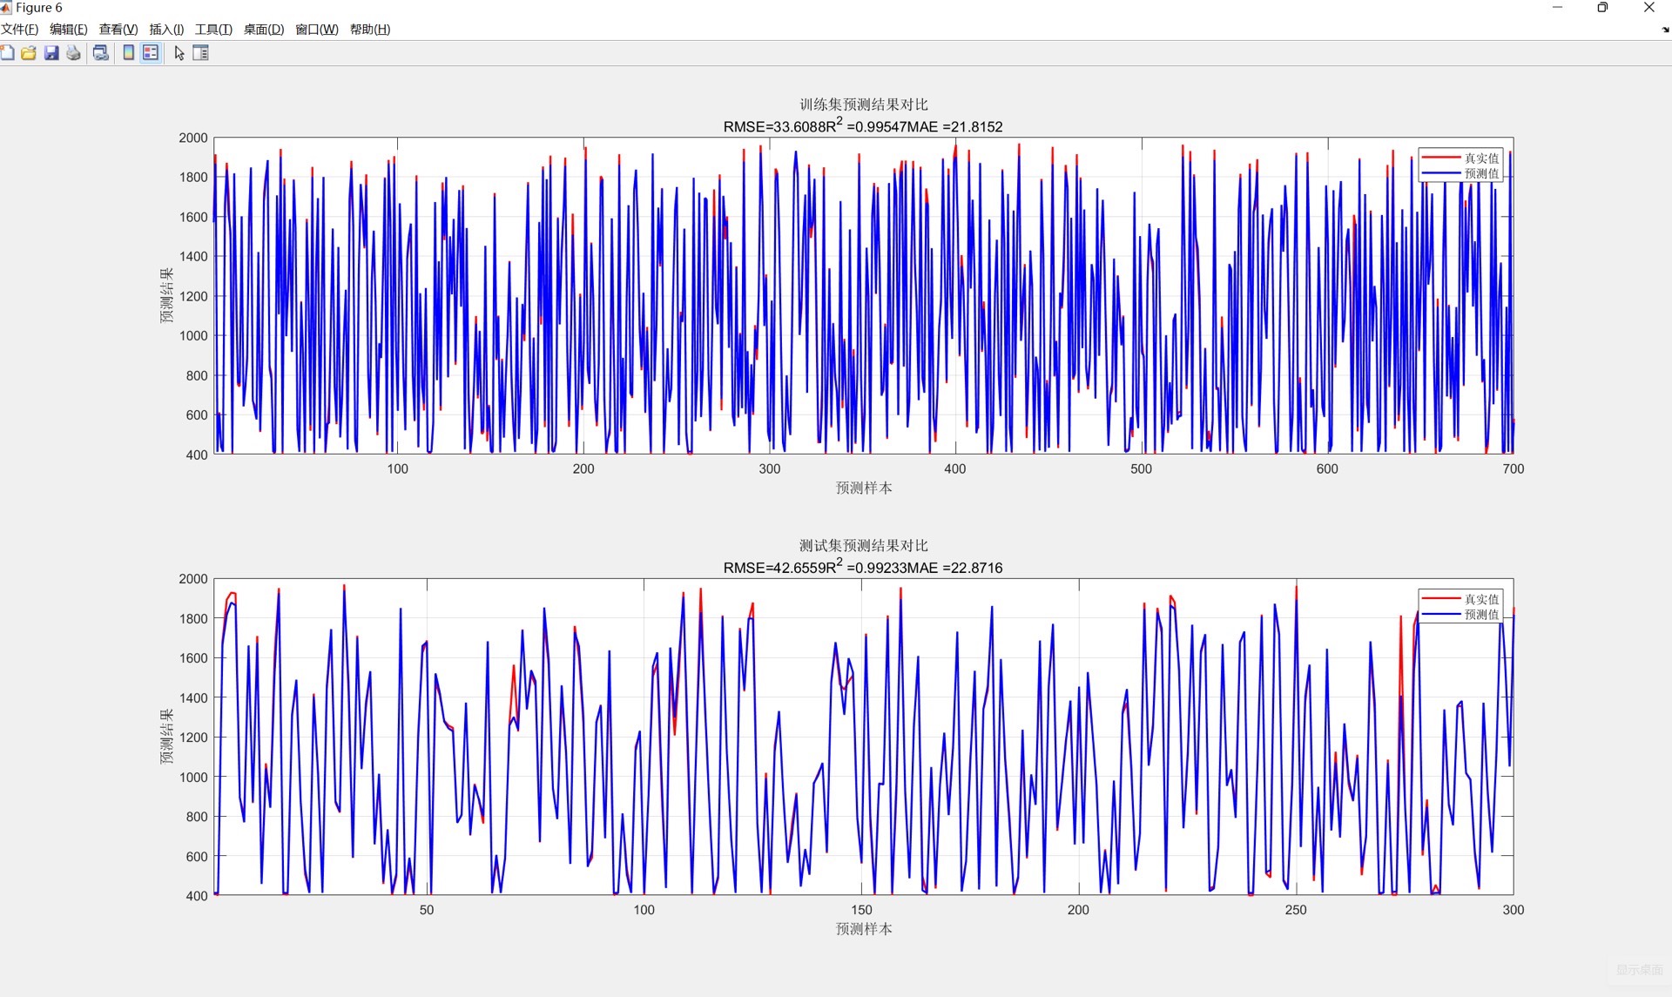Screen dimensions: 1672x997
Task: Click the New Figure toolbar icon
Action: (x=7, y=53)
